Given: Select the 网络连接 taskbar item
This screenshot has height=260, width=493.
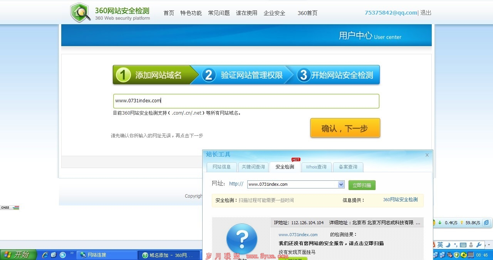Looking at the screenshot, I should tap(100, 255).
